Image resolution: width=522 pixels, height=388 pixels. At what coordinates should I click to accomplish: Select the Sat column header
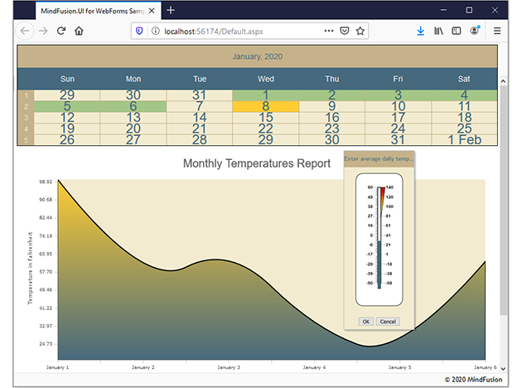tap(464, 79)
